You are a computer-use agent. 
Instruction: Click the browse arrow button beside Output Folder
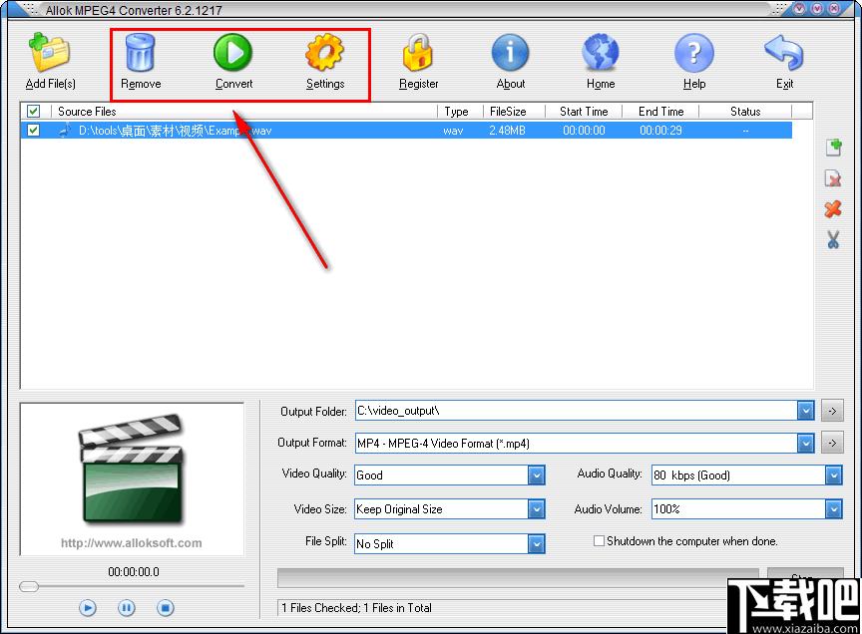832,411
